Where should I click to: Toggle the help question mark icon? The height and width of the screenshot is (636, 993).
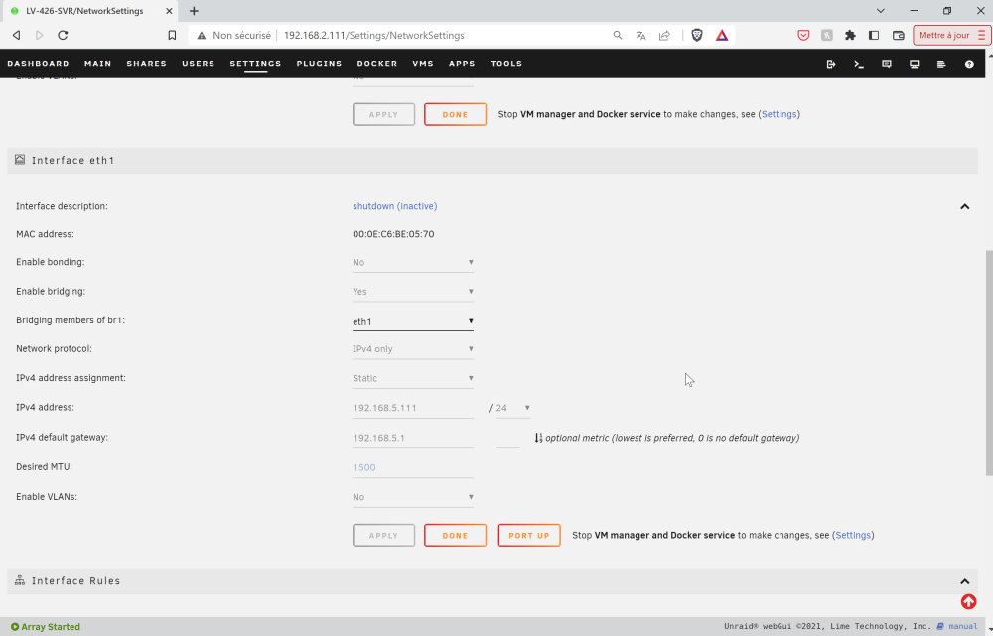(969, 64)
